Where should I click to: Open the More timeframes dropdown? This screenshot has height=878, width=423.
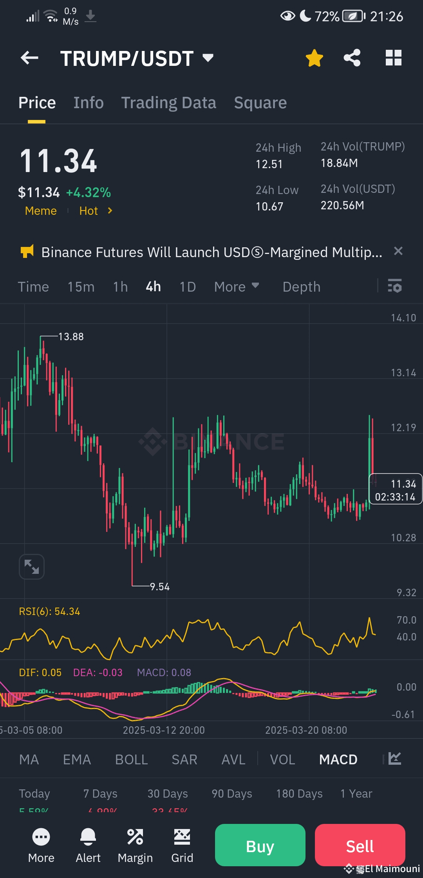pos(236,287)
